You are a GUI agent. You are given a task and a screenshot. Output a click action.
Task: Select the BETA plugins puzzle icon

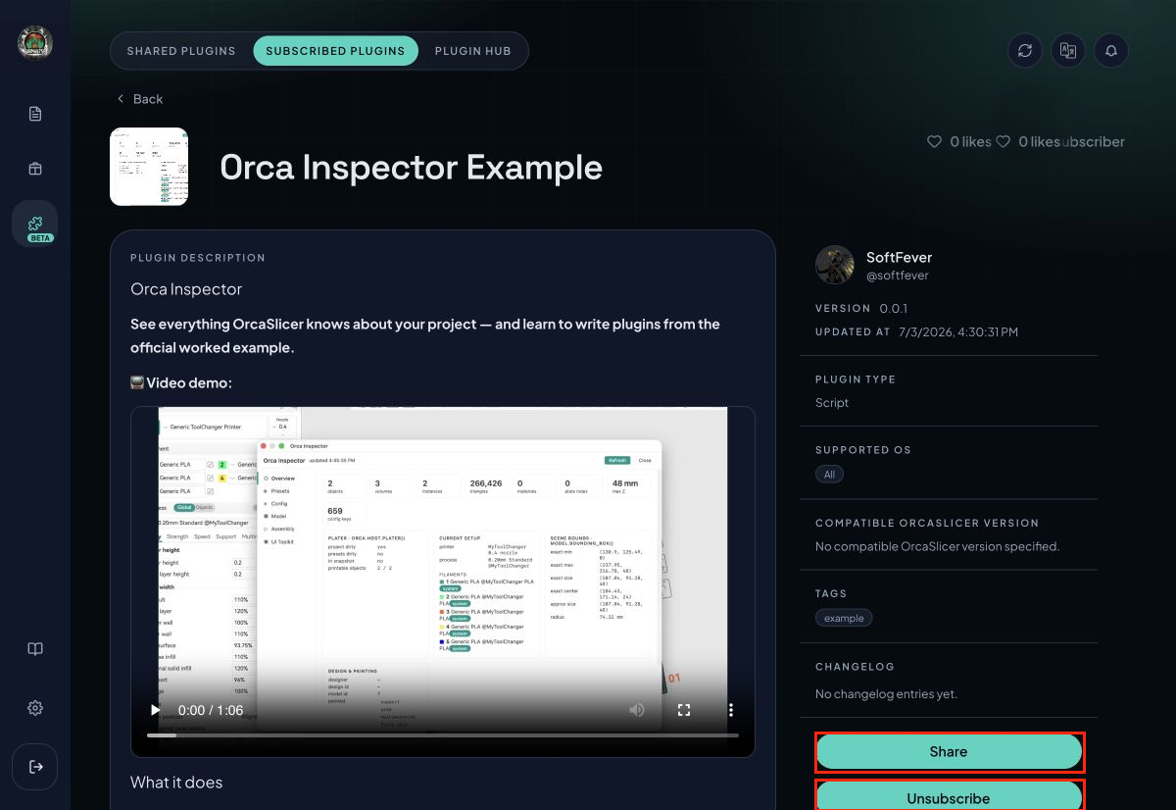pos(35,224)
